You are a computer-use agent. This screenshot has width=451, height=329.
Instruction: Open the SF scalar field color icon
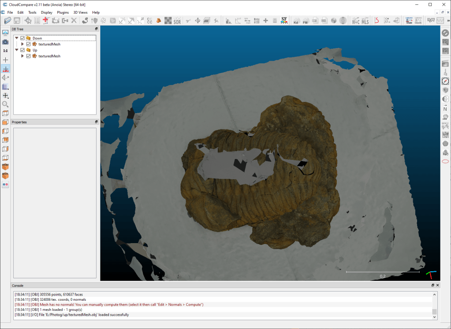coord(284,21)
